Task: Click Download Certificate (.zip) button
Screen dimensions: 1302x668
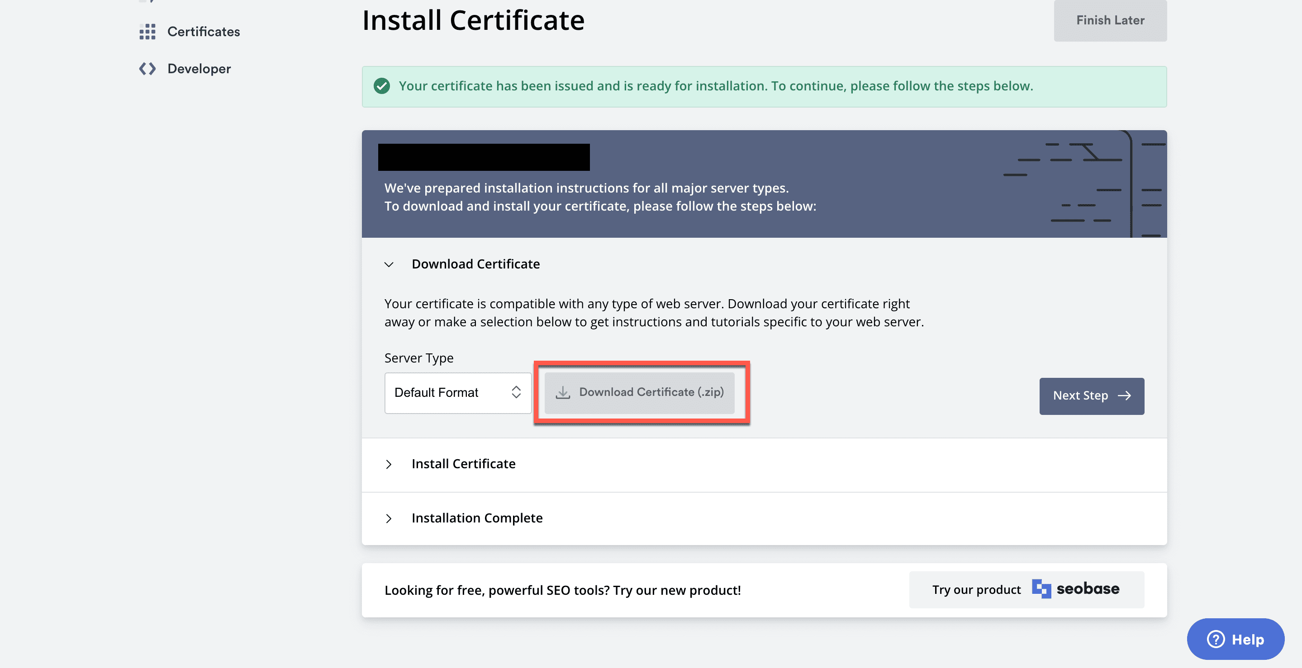Action: click(639, 393)
